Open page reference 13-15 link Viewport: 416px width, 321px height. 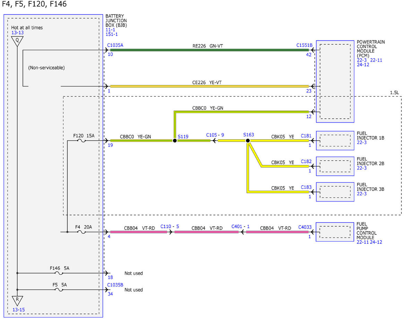tap(18, 310)
